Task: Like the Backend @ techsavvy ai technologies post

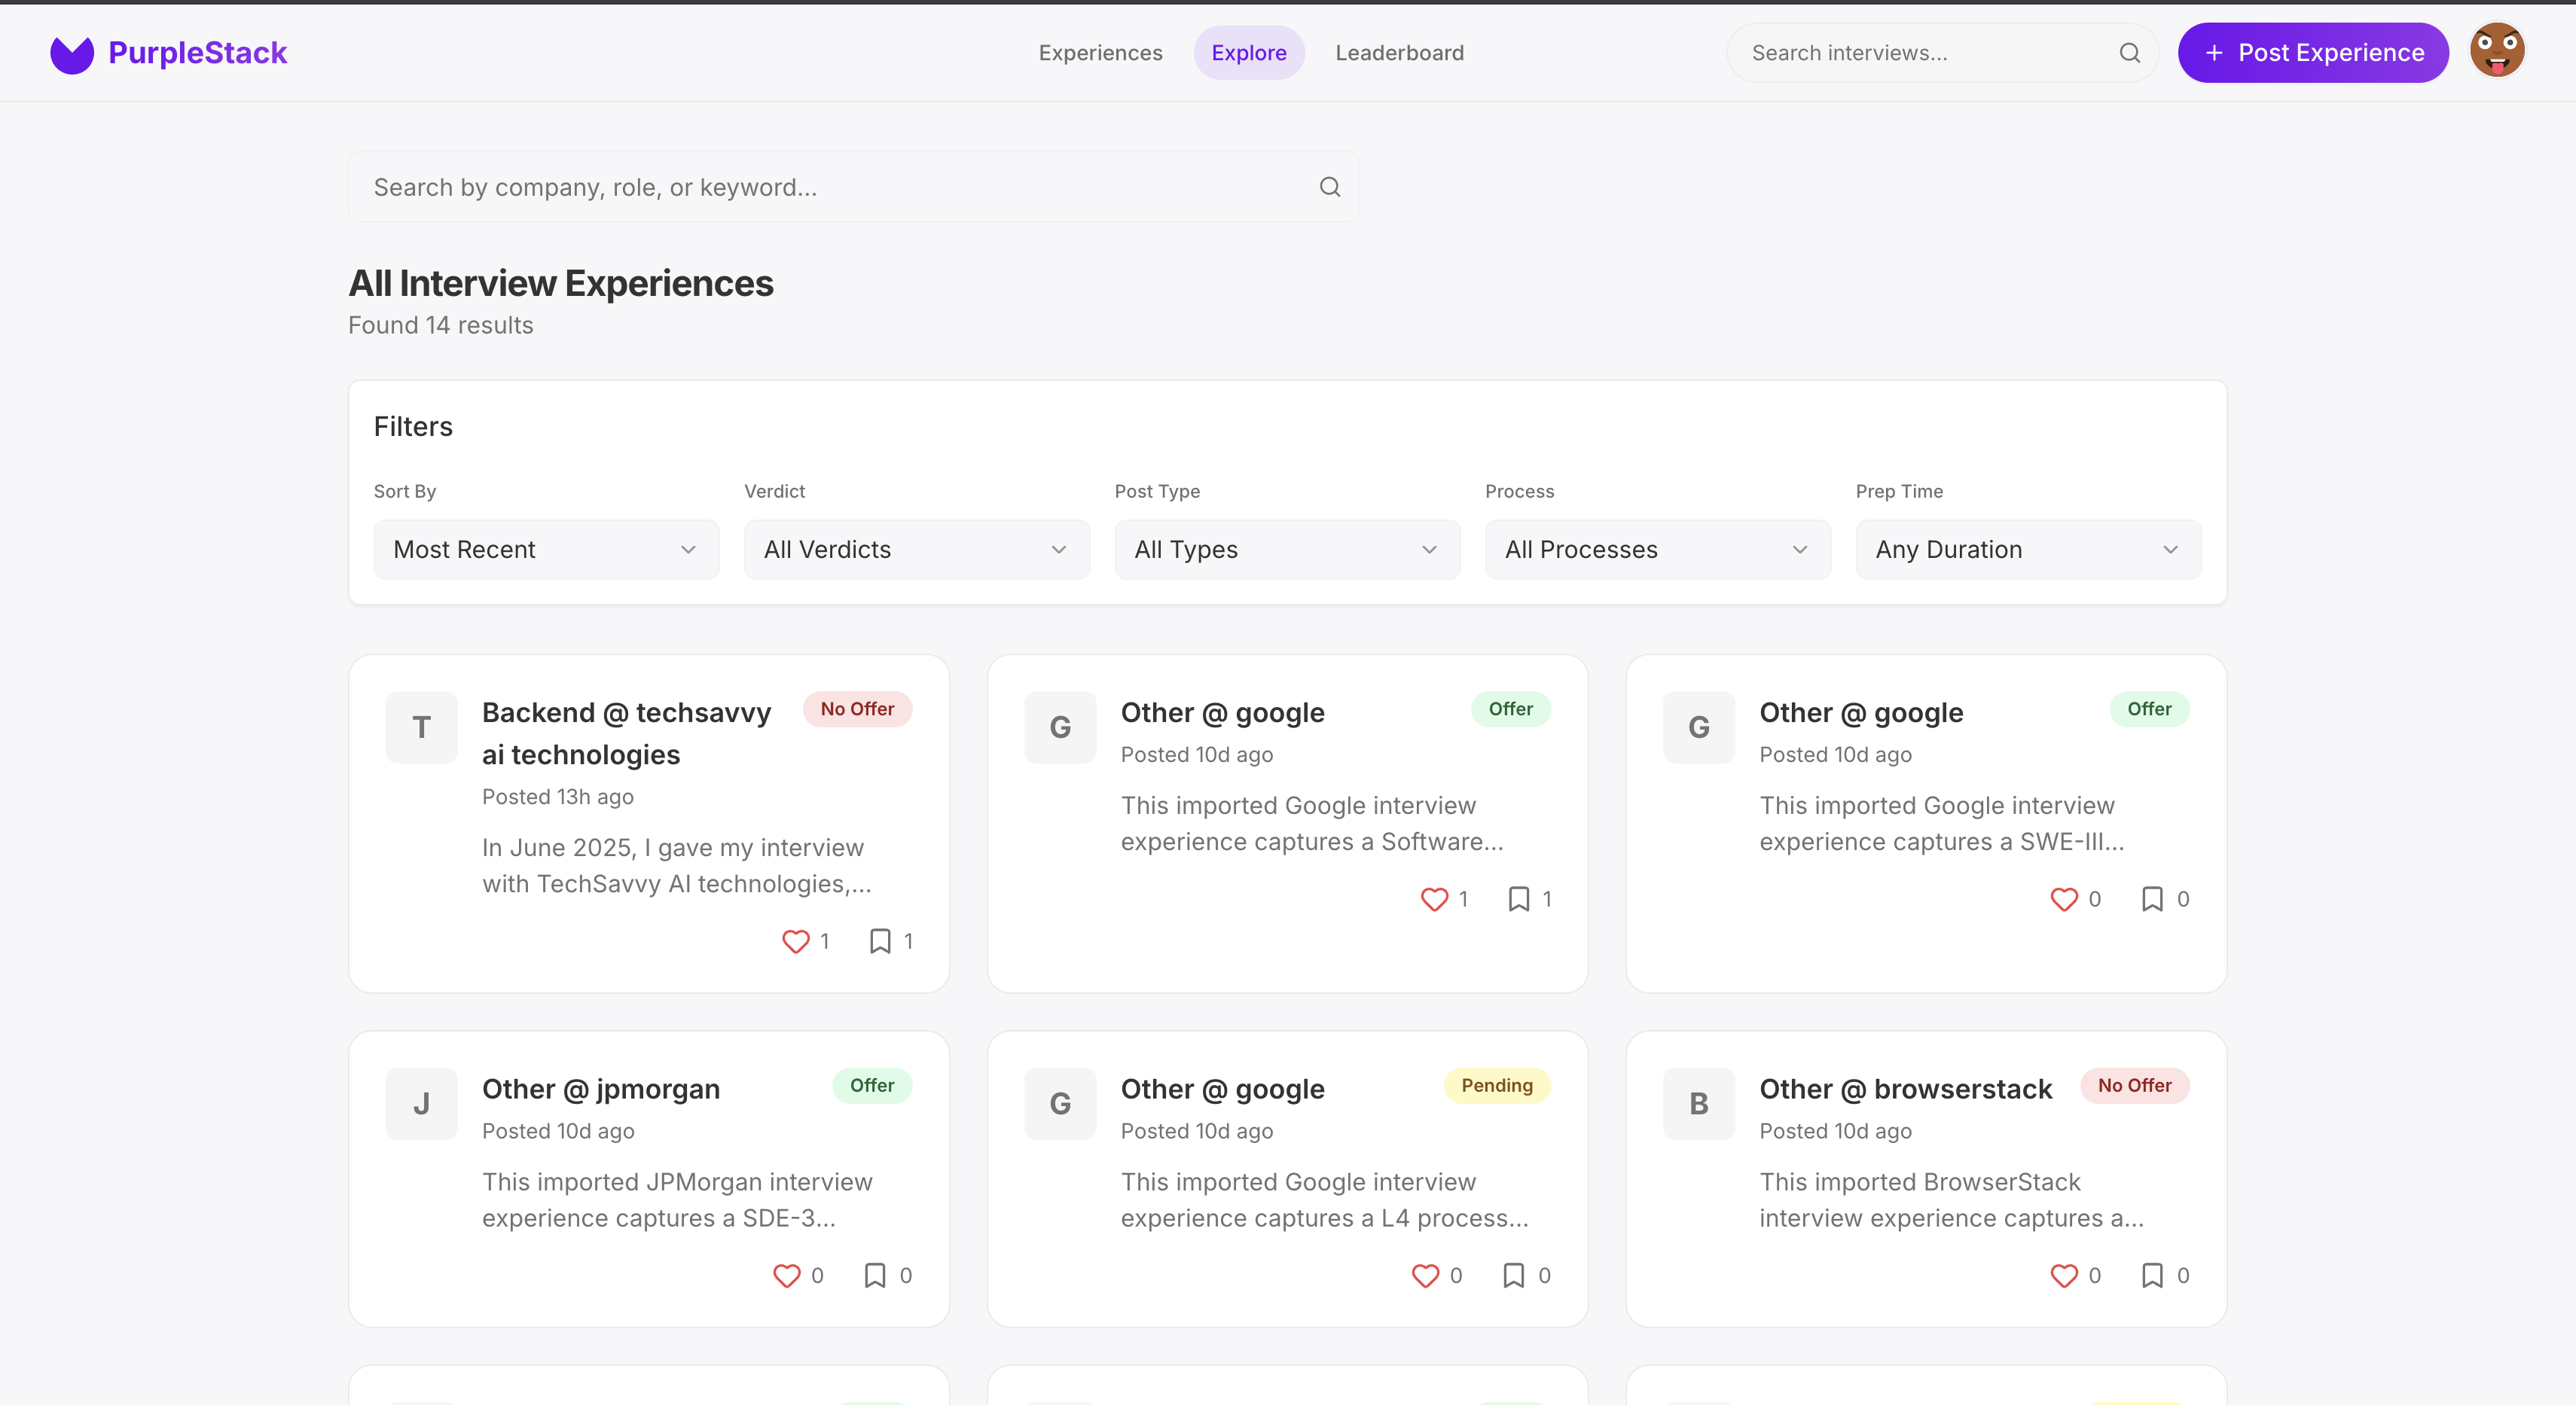Action: [795, 940]
